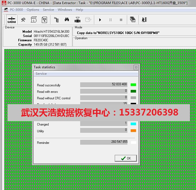
Task: Click the cascading windows icon
Action: pos(132,20)
